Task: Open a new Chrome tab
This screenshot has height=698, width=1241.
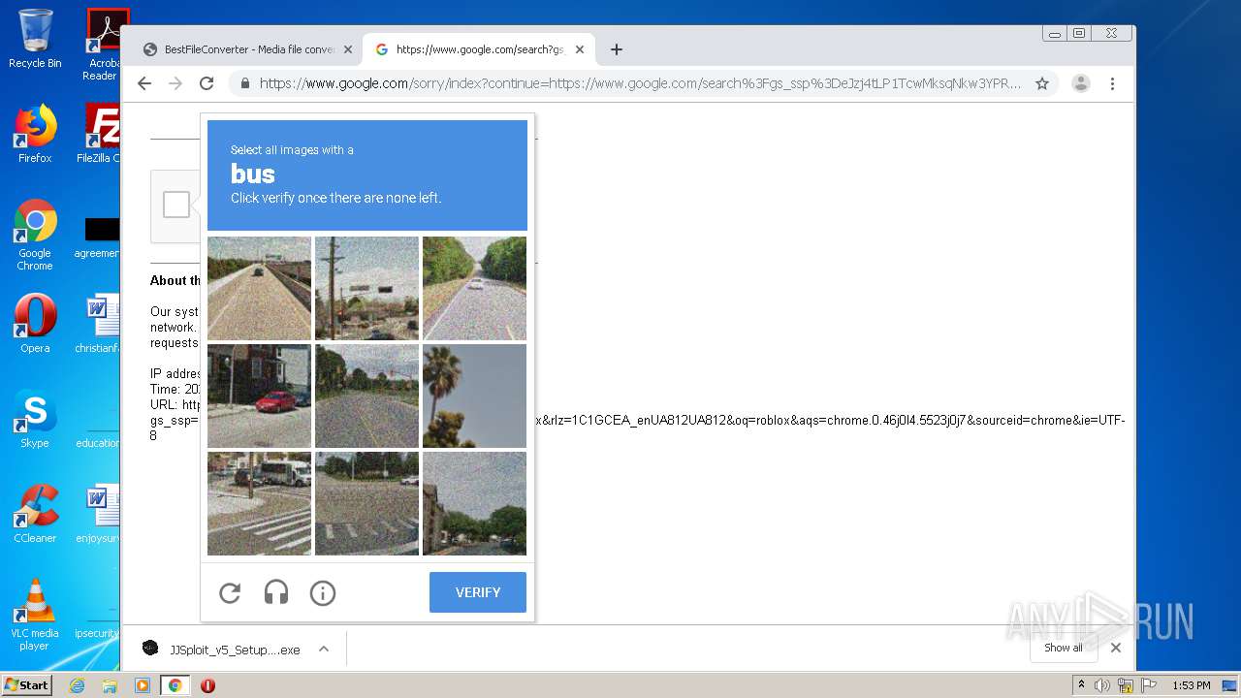Action: [616, 49]
